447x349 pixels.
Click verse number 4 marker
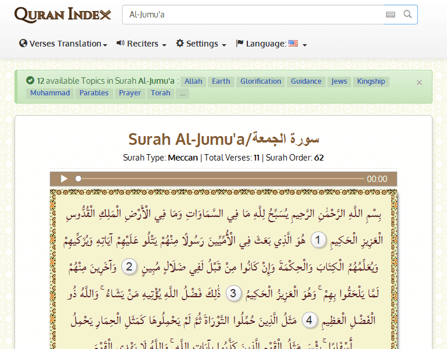(x=309, y=320)
